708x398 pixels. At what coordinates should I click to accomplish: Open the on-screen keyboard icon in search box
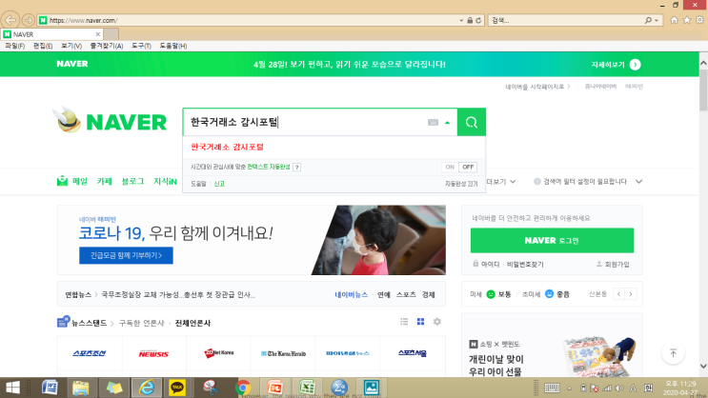[x=433, y=122]
